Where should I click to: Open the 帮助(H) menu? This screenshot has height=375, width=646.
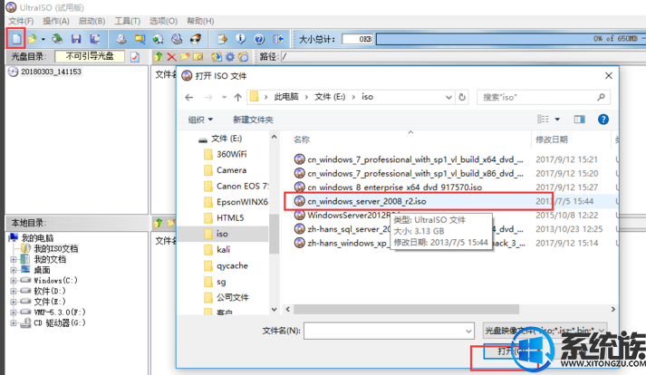point(200,21)
